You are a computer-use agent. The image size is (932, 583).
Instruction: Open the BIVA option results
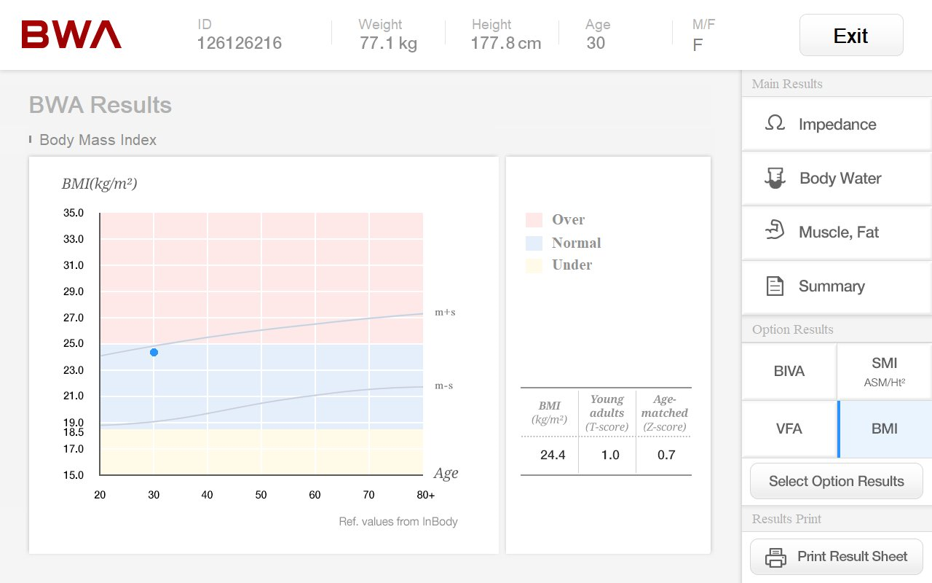[x=789, y=372]
